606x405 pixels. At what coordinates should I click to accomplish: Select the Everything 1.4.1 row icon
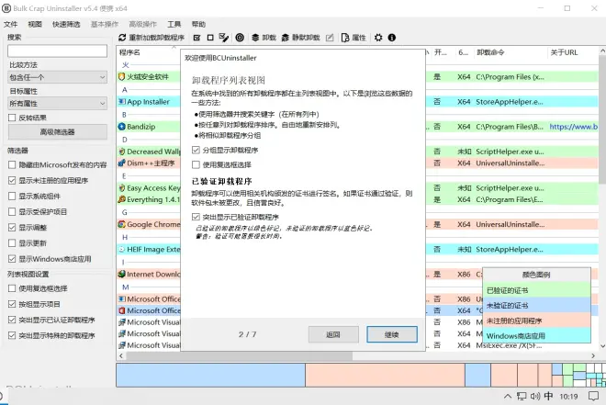pos(122,199)
